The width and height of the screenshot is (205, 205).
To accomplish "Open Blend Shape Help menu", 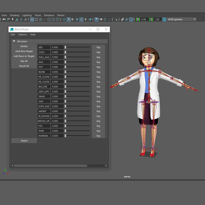I will pos(33,35).
